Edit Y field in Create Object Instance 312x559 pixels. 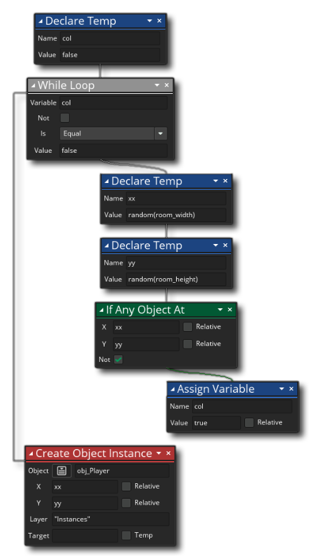click(x=85, y=503)
